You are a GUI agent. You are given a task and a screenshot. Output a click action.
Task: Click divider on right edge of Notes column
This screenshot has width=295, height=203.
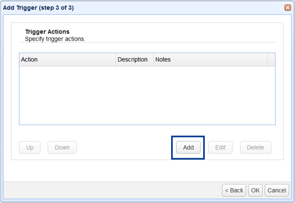coord(267,60)
